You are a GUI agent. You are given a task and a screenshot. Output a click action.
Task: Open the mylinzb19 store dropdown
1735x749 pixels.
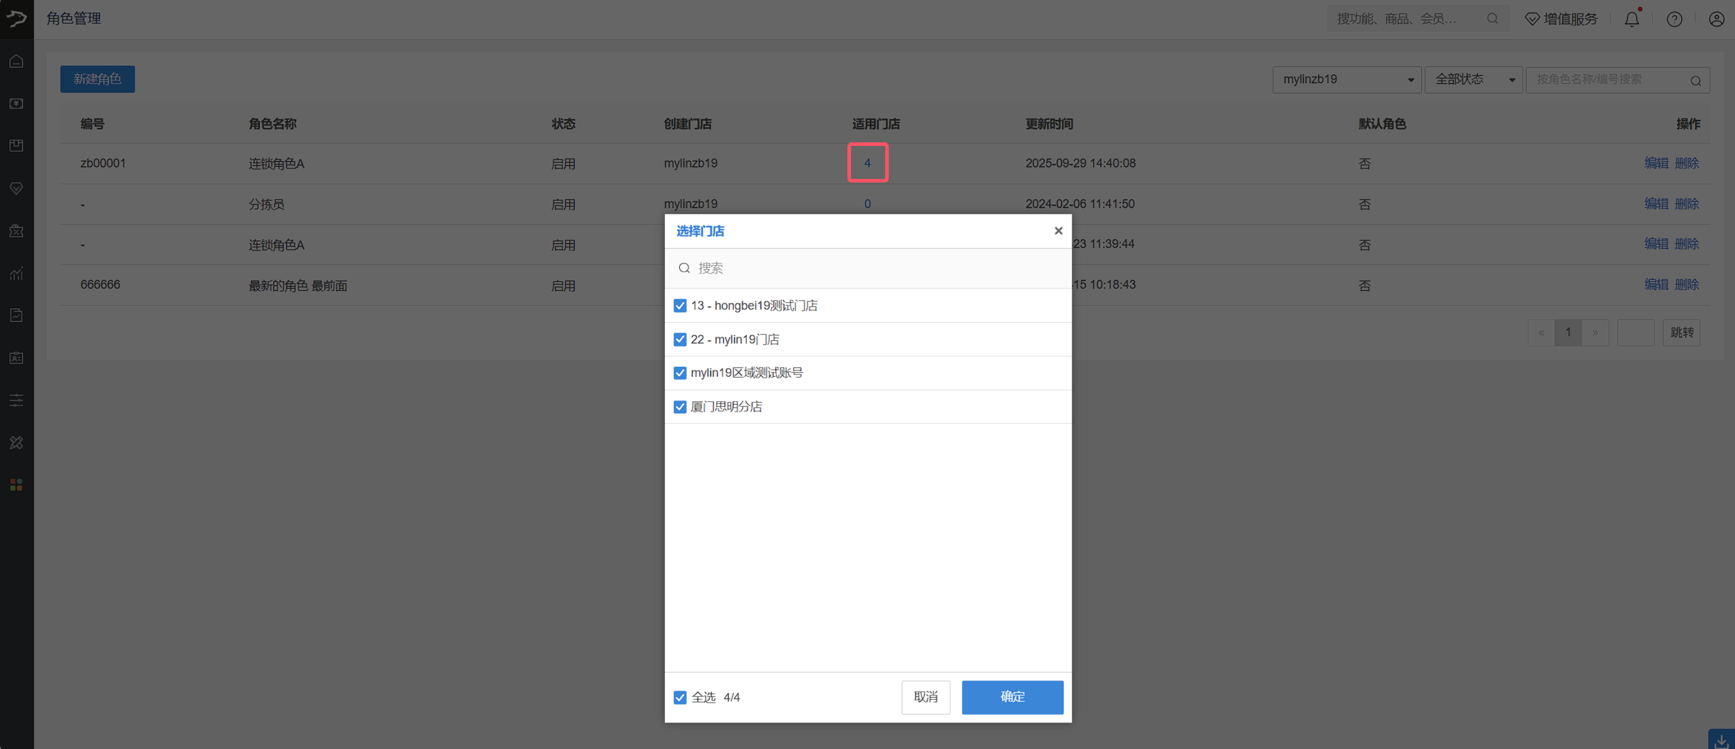click(x=1346, y=80)
